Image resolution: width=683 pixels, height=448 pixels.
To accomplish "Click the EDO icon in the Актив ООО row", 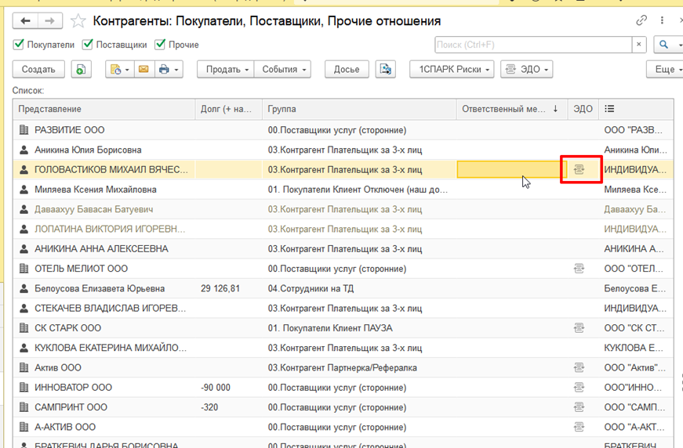I will 579,367.
